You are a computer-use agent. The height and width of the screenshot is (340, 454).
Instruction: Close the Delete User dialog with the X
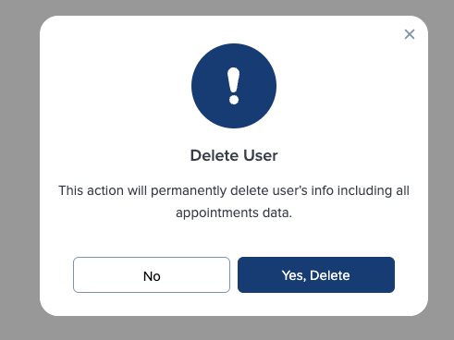pyautogui.click(x=410, y=34)
